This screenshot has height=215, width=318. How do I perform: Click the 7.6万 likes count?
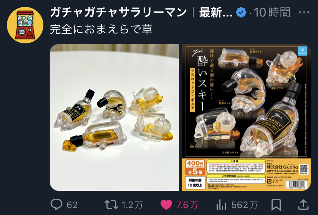tap(187, 205)
